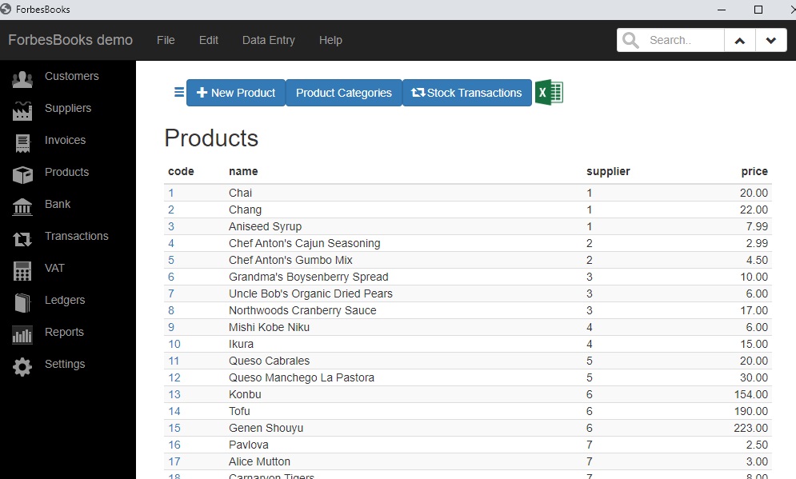
Task: Select the Bank building icon
Action: (x=22, y=207)
